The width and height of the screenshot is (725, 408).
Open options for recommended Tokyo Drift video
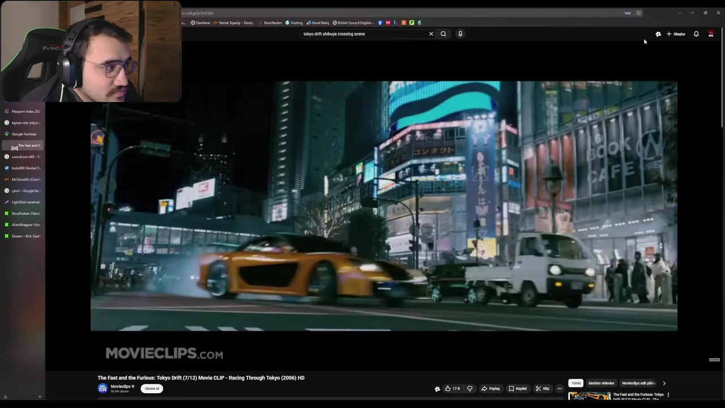(668, 395)
